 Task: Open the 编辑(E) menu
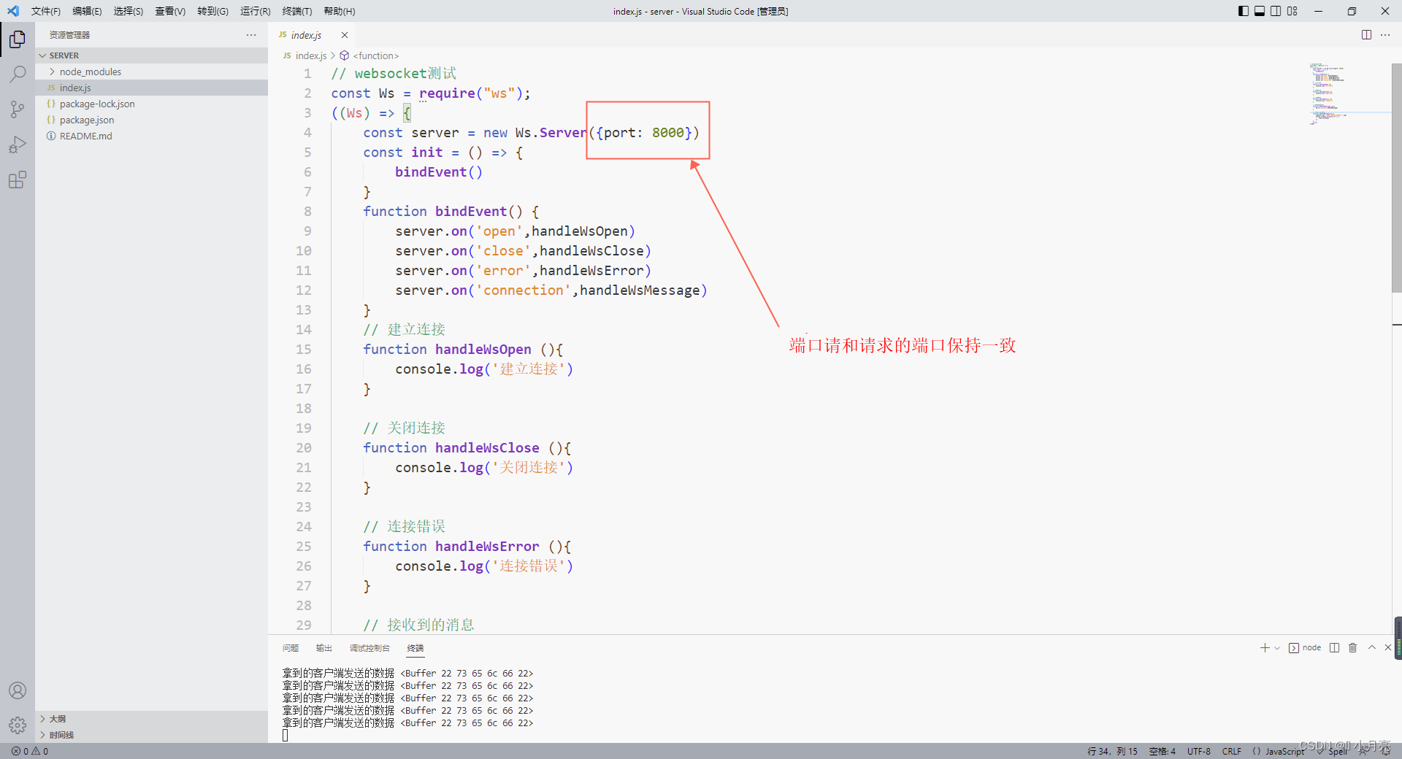click(87, 11)
